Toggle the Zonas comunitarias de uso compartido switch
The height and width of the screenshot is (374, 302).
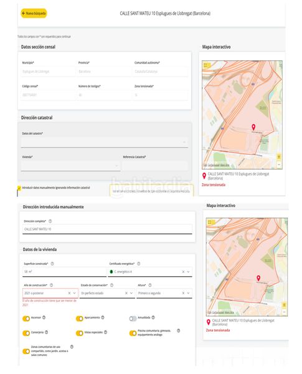pyautogui.click(x=26, y=351)
